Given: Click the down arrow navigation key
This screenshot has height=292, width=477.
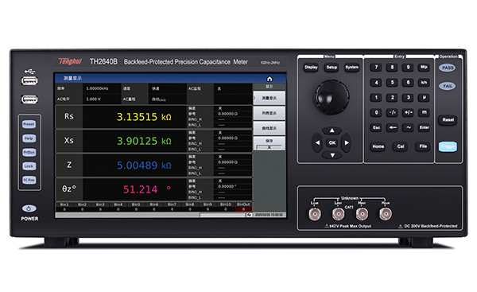Looking at the screenshot, I should 332,155.
